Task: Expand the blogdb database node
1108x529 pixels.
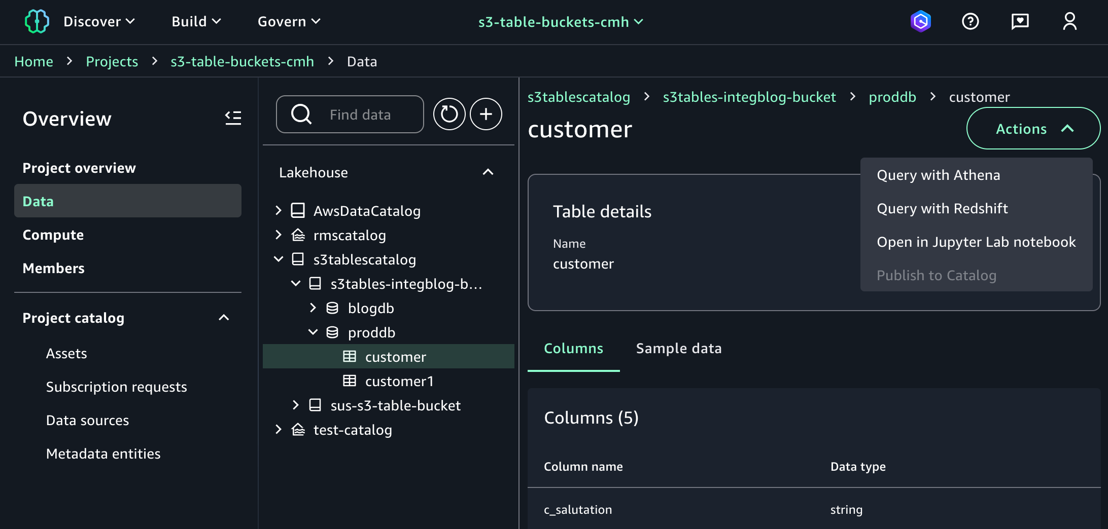Action: (312, 308)
